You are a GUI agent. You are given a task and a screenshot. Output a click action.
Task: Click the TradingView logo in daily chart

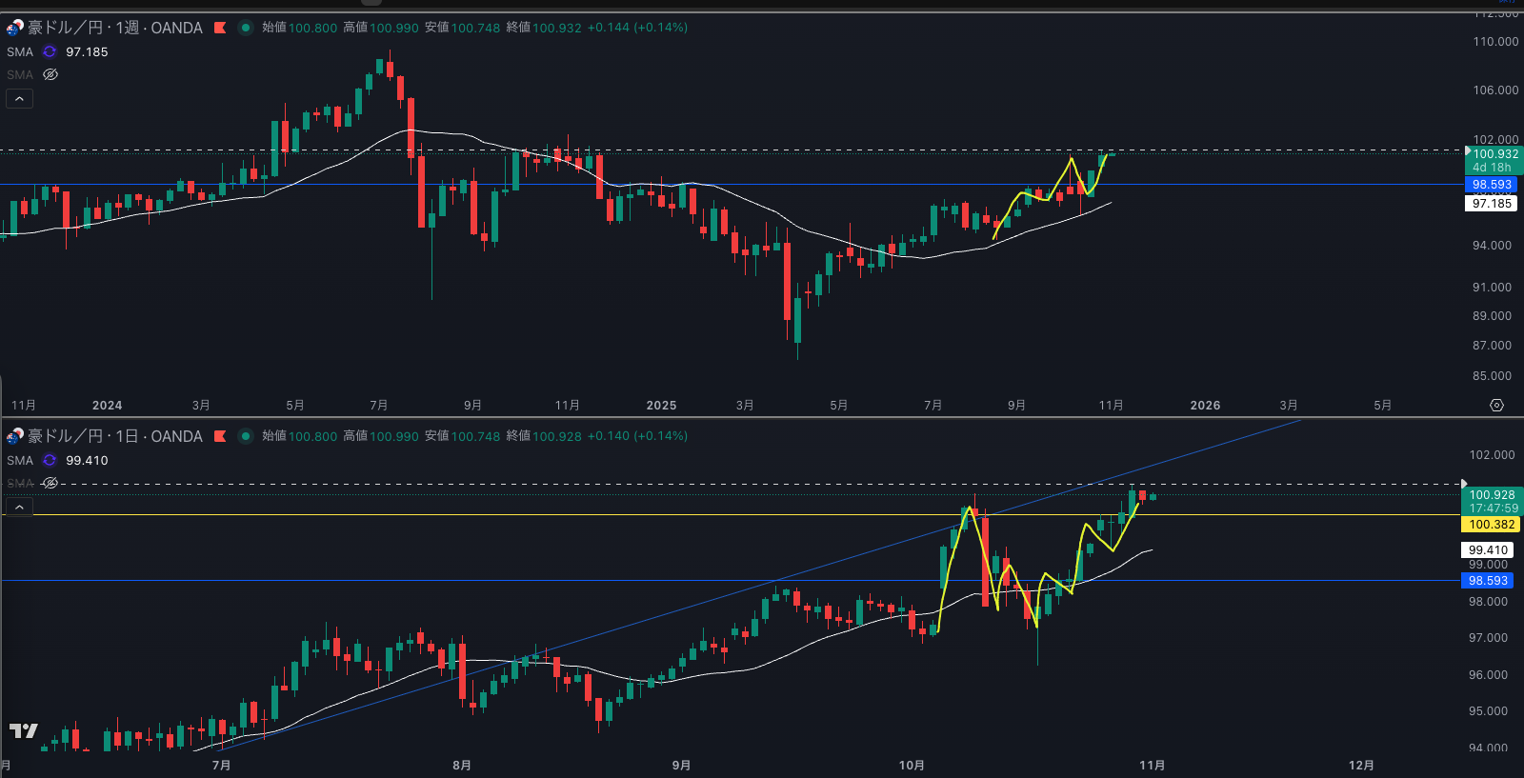[23, 730]
